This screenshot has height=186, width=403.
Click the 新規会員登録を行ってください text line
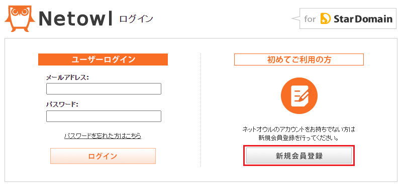(298, 138)
